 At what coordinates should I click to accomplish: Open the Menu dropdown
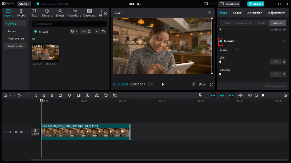(24, 4)
